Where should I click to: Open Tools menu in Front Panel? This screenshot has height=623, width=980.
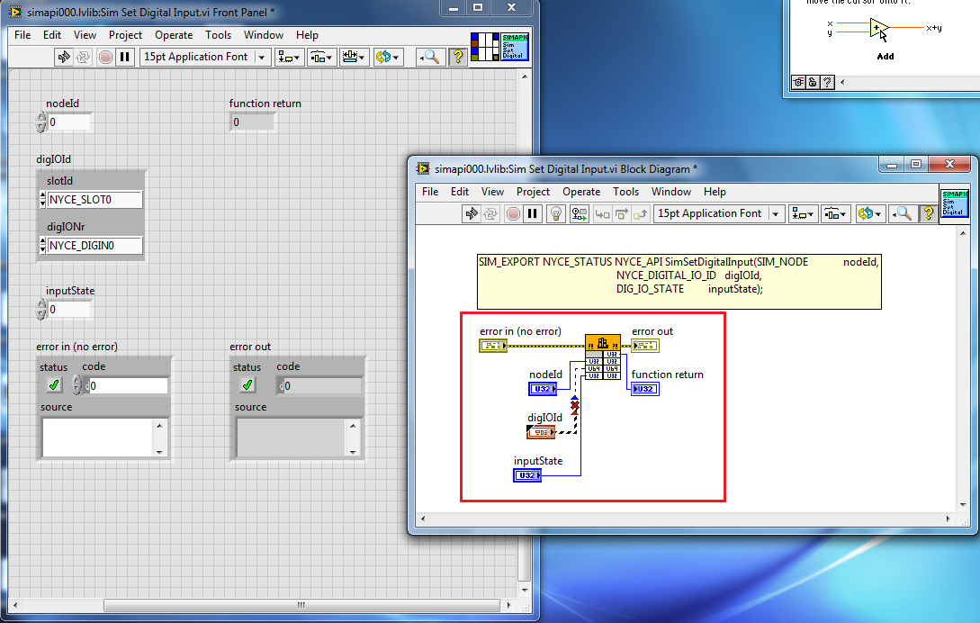(x=218, y=35)
